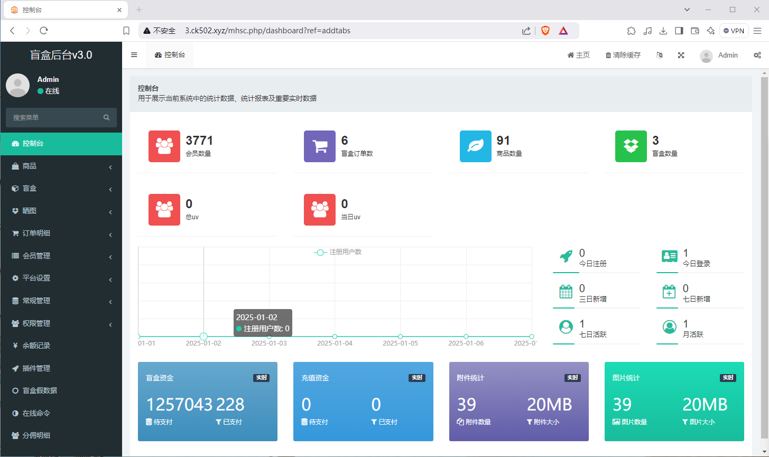Open the 主页 home link
This screenshot has width=769, height=457.
(579, 55)
